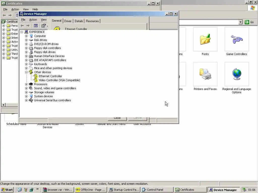Open Device Manager View menu
258x193 pixels.
[44, 20]
